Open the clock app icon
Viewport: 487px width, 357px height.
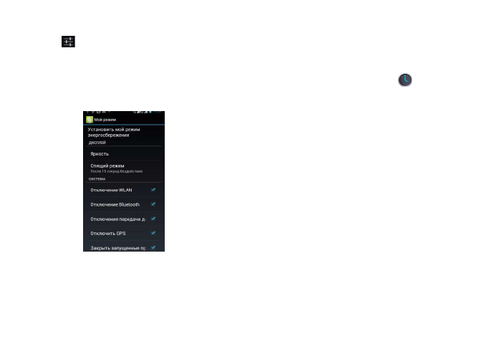coord(405,80)
